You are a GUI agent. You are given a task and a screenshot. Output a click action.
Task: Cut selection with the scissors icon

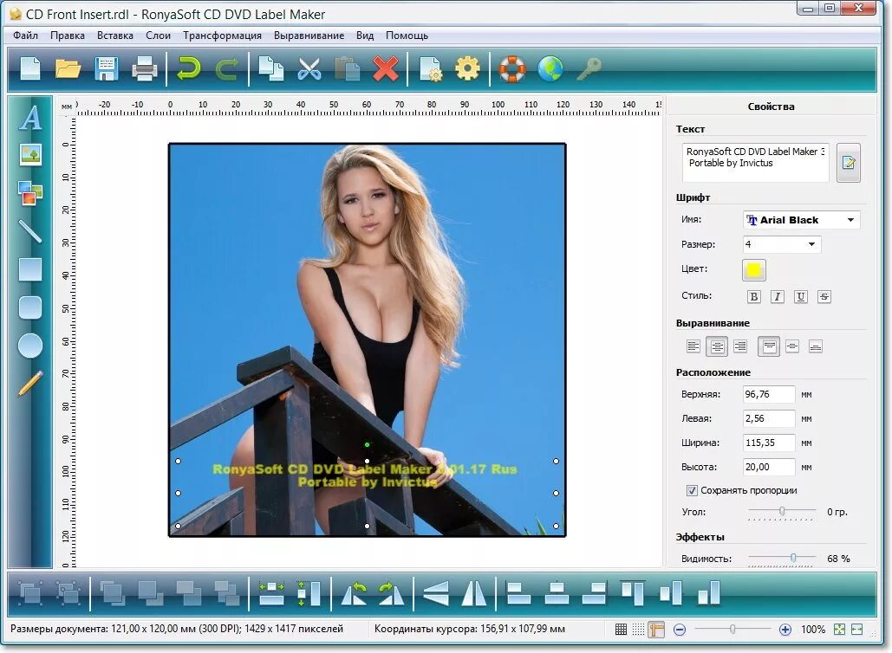point(309,68)
